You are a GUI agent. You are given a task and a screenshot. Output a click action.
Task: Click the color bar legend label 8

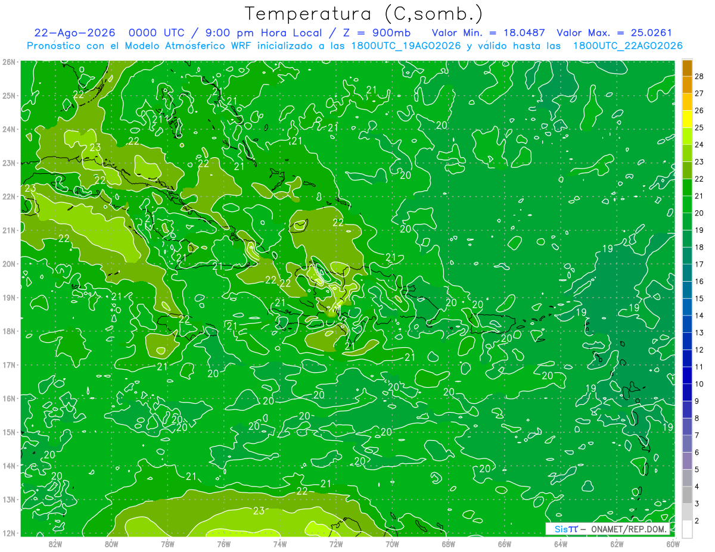click(697, 418)
